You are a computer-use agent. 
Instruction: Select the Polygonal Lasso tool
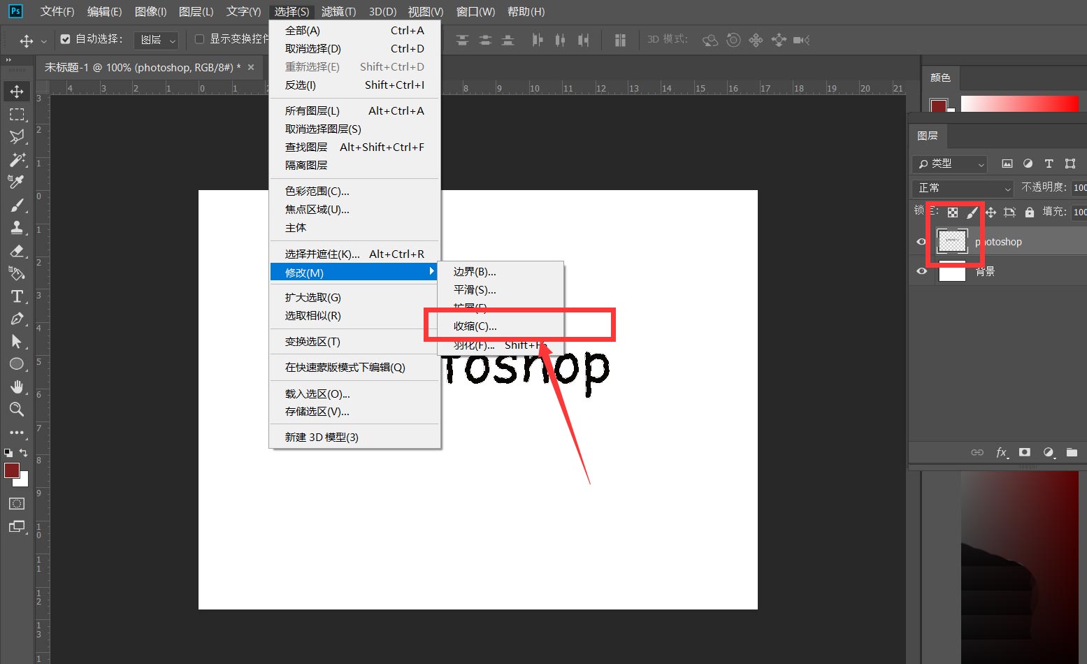click(x=17, y=137)
